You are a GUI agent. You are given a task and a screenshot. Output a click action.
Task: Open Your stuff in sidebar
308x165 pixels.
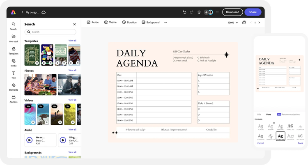[x=14, y=39]
